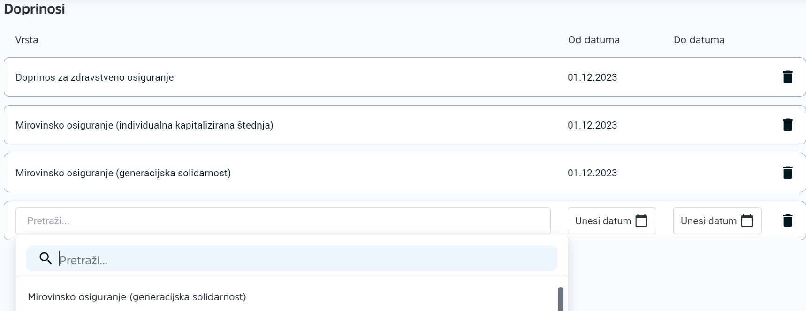This screenshot has width=806, height=311.
Task: Delete the Doprinos za zdravstveno osiguranje row
Action: tap(788, 77)
